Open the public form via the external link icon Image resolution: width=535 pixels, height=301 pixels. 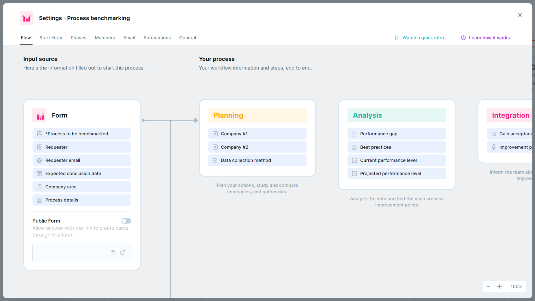pos(123,252)
